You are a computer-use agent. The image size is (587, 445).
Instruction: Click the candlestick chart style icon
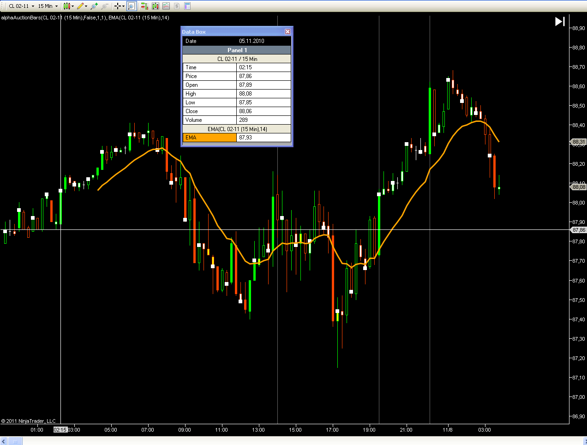[67, 6]
